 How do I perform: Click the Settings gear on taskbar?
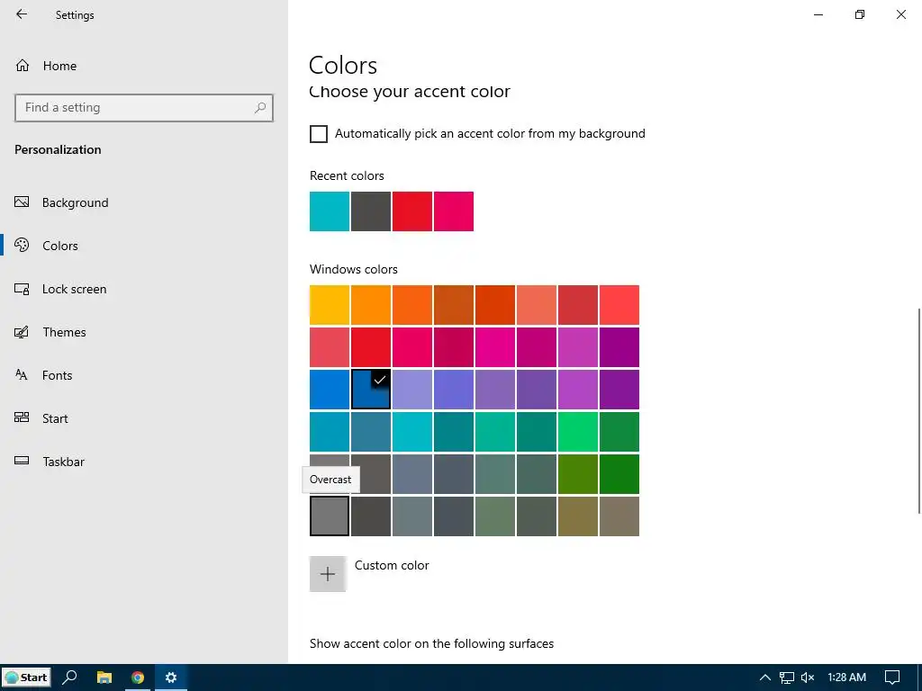171,678
